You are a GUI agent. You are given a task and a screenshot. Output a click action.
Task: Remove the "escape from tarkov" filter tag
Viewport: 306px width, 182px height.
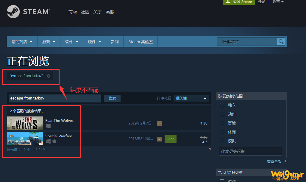pyautogui.click(x=49, y=76)
